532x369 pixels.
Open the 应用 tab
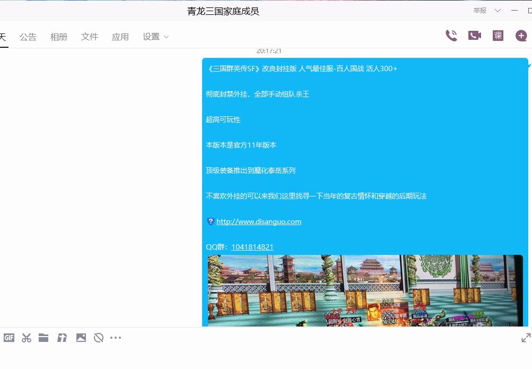coord(120,37)
